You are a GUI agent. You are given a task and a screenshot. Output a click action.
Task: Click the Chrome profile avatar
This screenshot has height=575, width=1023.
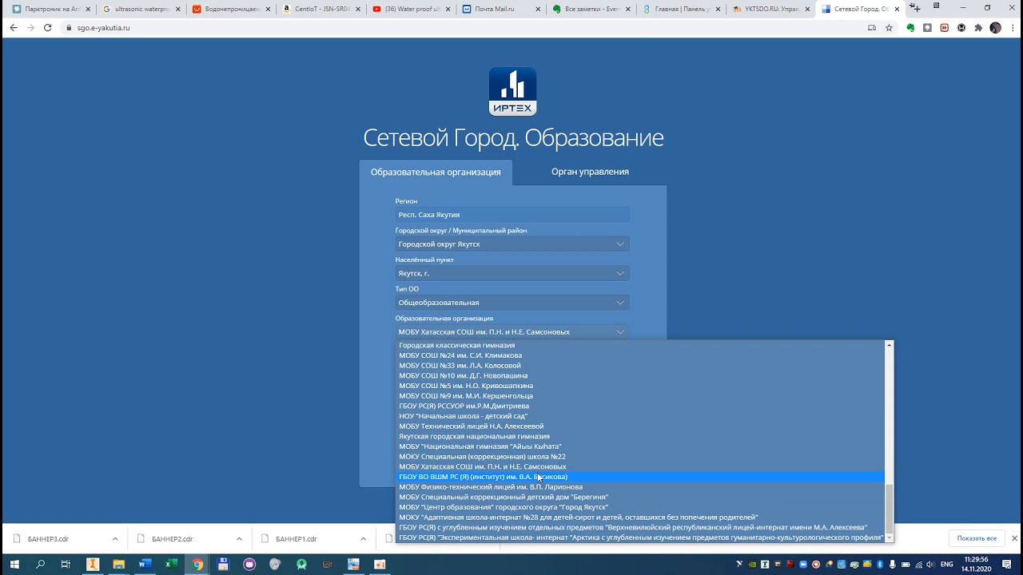(995, 27)
